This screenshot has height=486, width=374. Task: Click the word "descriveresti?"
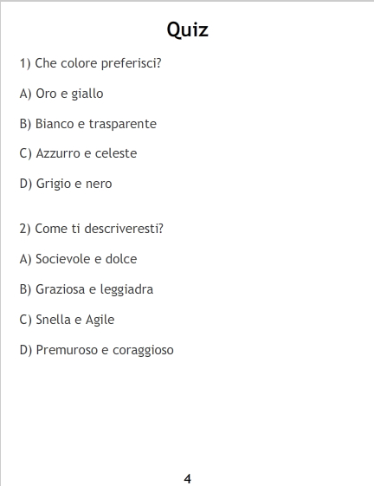[124, 229]
